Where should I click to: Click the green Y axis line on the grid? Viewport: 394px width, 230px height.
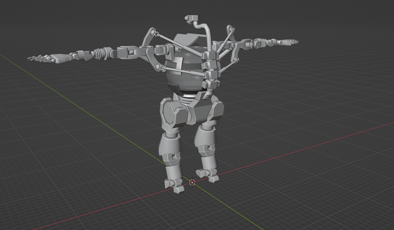click(x=85, y=105)
